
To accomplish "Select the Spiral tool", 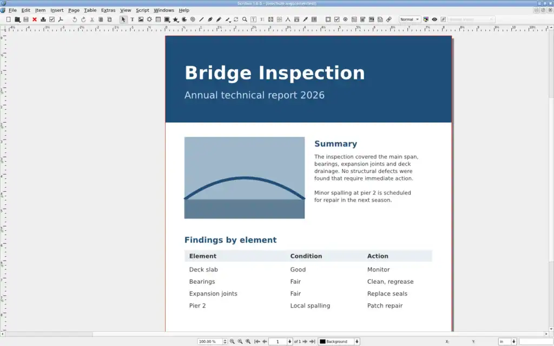I will click(x=193, y=19).
